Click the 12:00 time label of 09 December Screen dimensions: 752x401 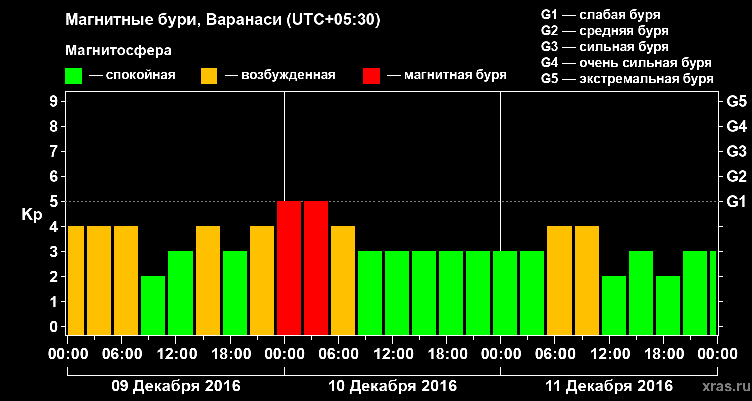pyautogui.click(x=176, y=354)
